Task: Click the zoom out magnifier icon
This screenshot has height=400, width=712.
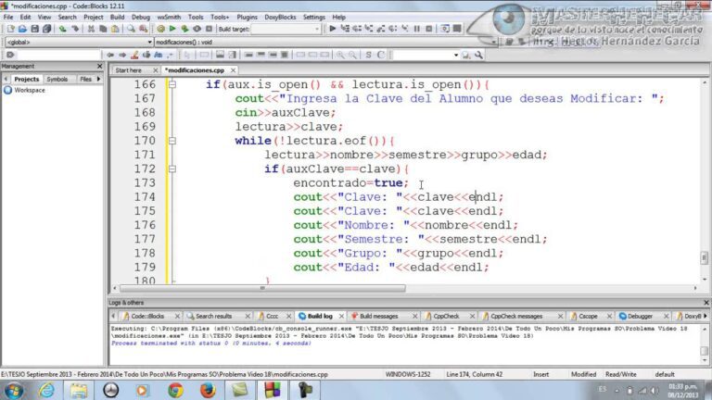Action: coord(352,55)
